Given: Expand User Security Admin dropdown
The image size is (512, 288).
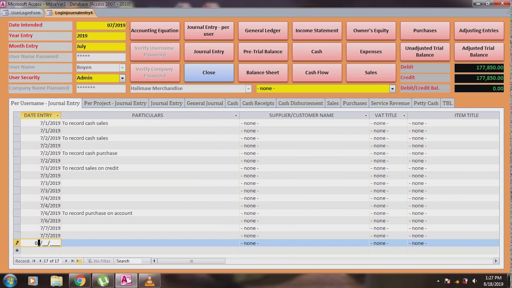Looking at the screenshot, I should (x=122, y=78).
